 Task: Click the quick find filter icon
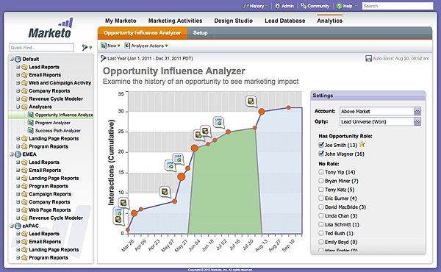pyautogui.click(x=85, y=47)
